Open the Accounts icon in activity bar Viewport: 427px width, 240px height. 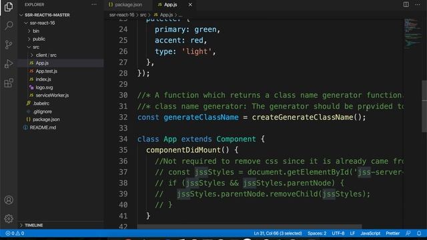pos(9,200)
